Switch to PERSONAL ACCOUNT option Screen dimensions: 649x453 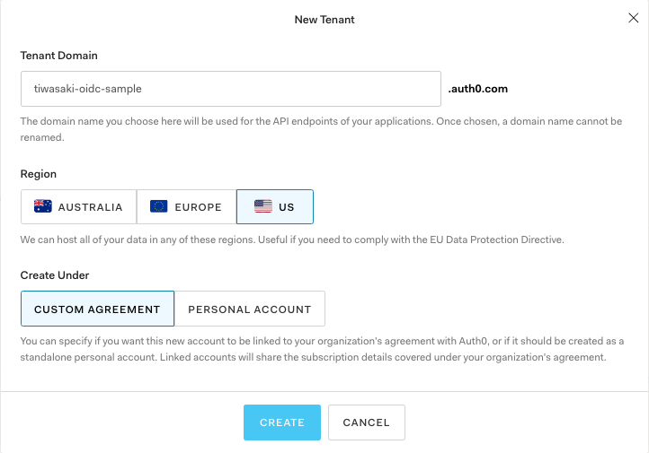[249, 309]
